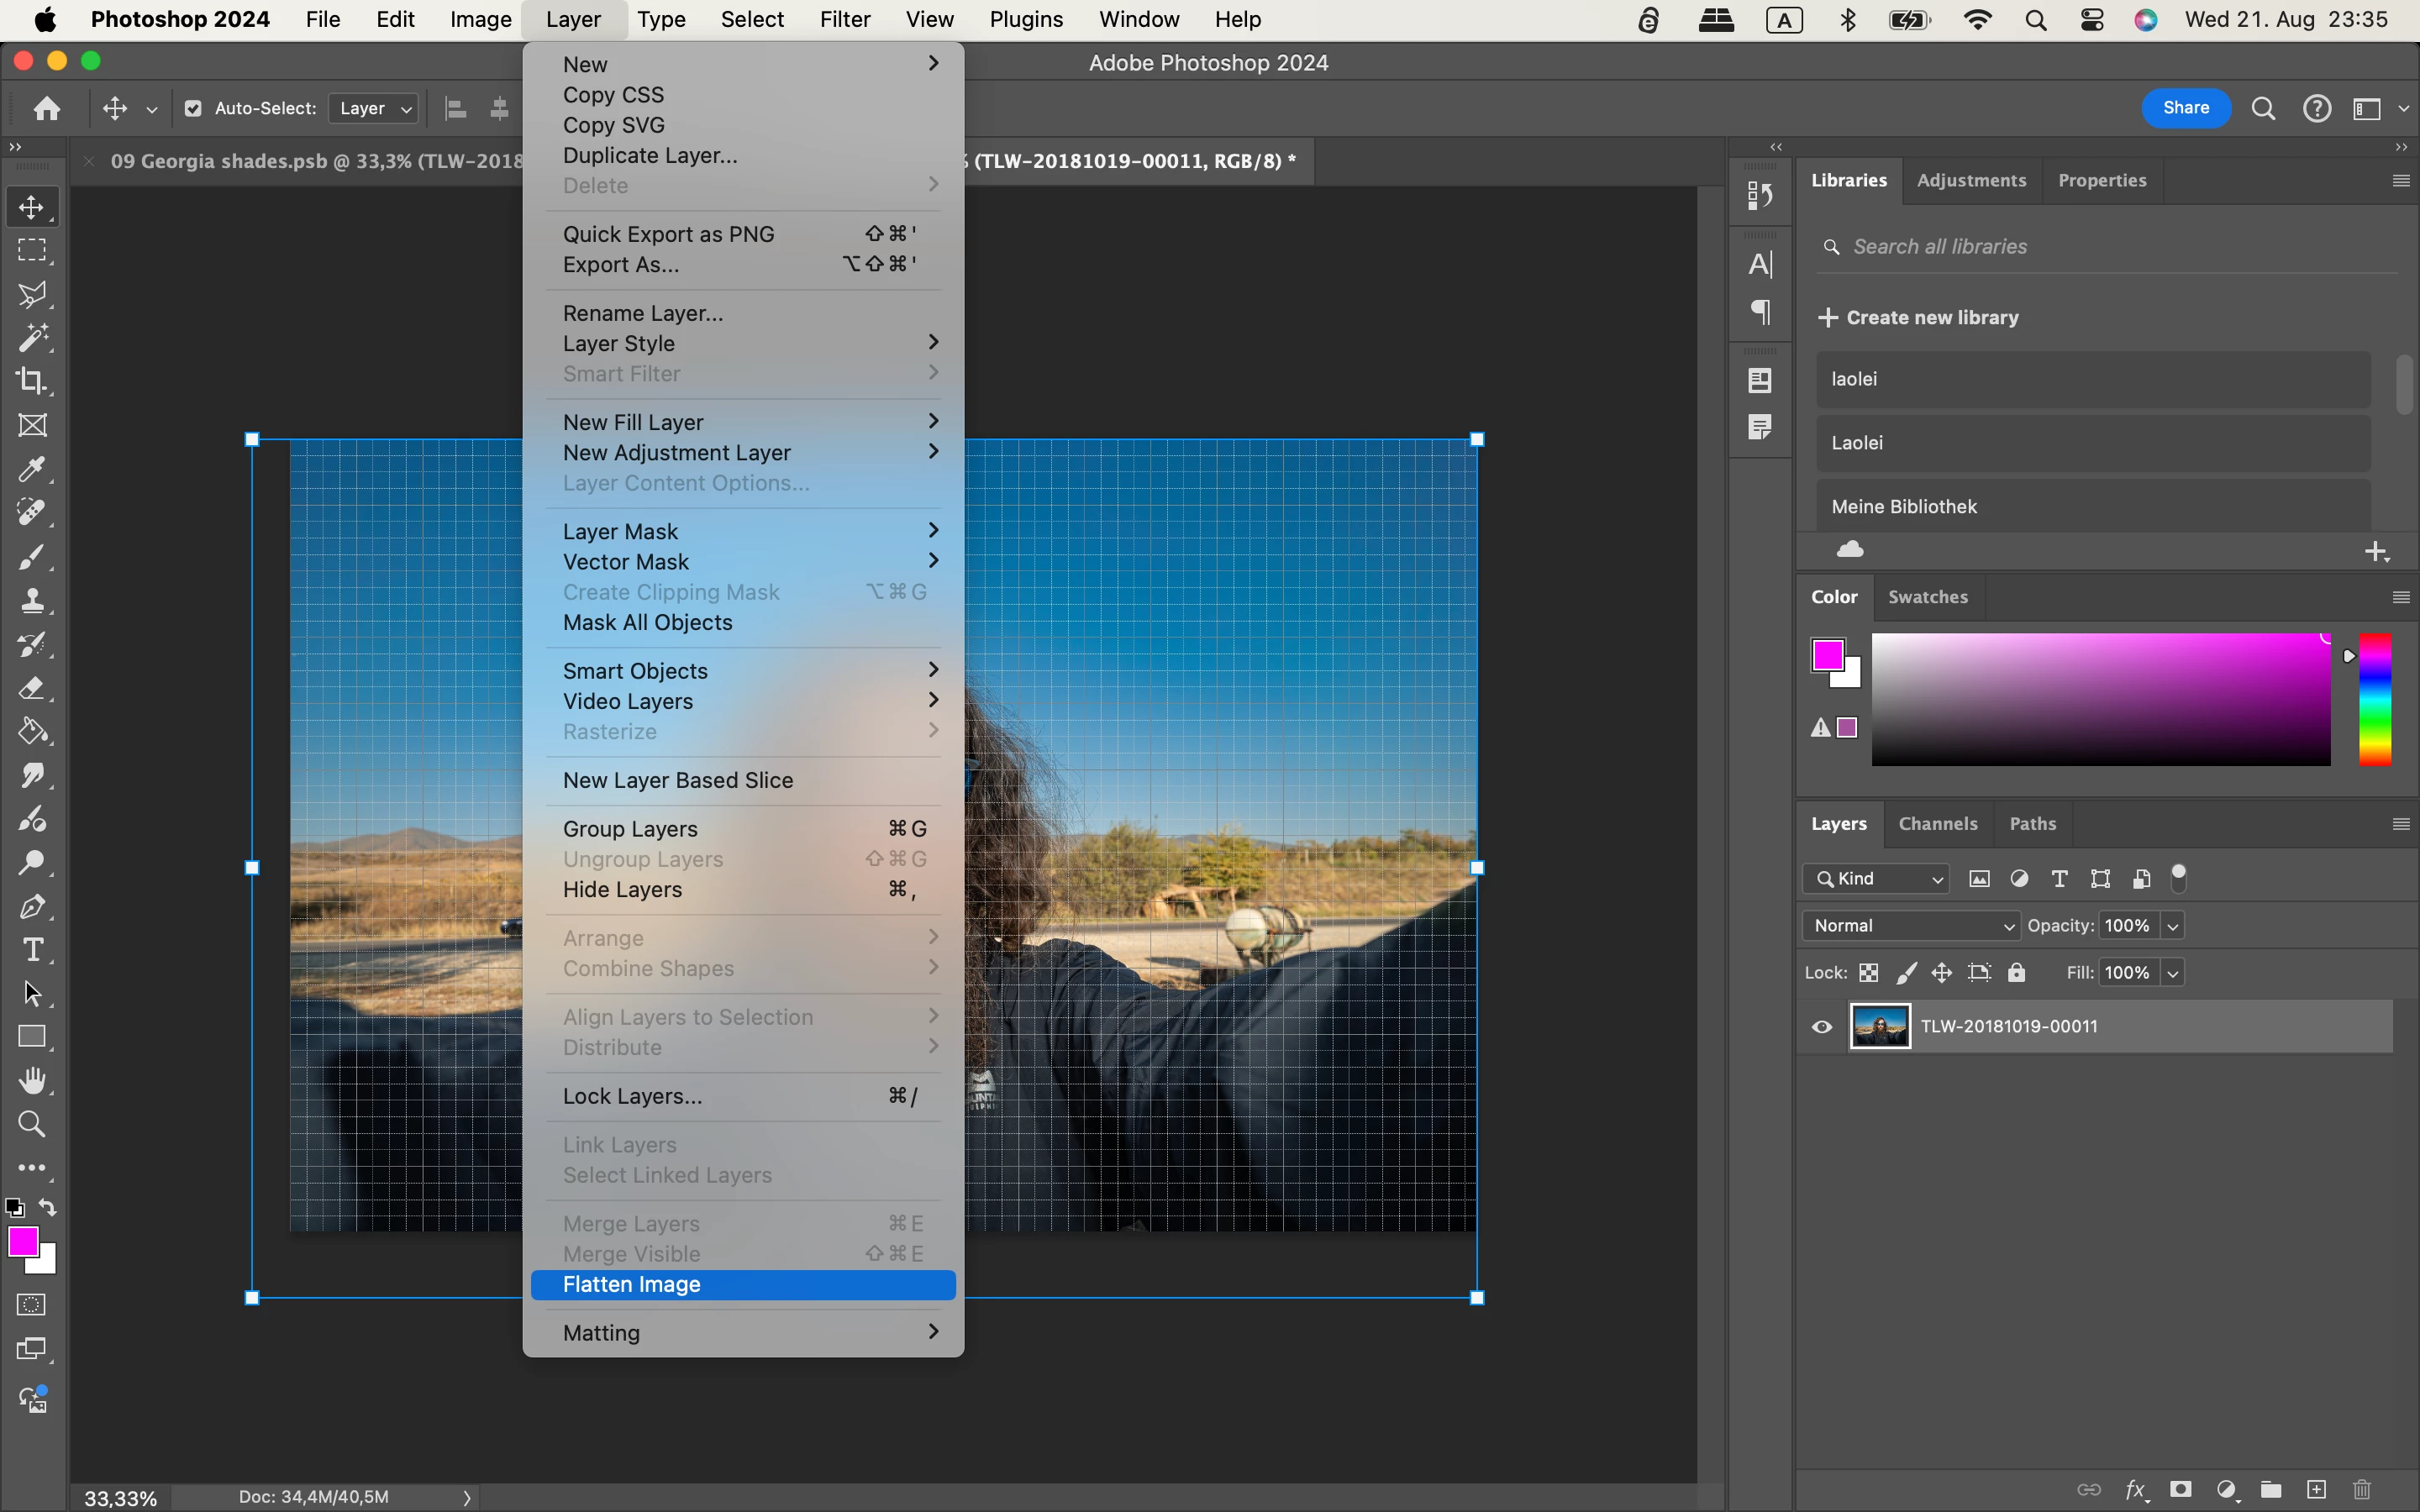
Task: Open the Auto-Select Layer dropdown
Action: point(374,108)
